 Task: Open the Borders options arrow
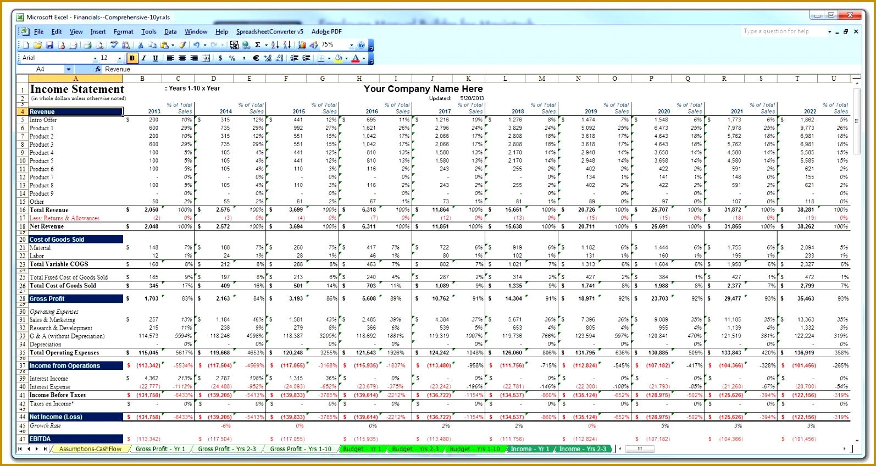pyautogui.click(x=329, y=58)
